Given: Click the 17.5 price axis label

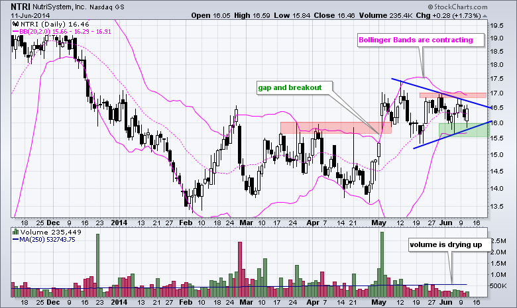Looking at the screenshot, I should pos(496,78).
